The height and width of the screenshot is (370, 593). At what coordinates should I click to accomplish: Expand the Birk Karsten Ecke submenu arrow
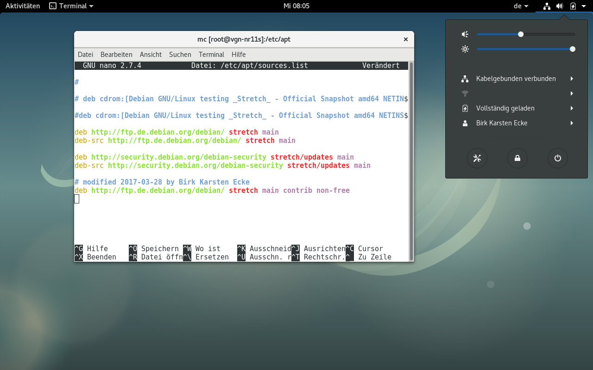pos(572,123)
